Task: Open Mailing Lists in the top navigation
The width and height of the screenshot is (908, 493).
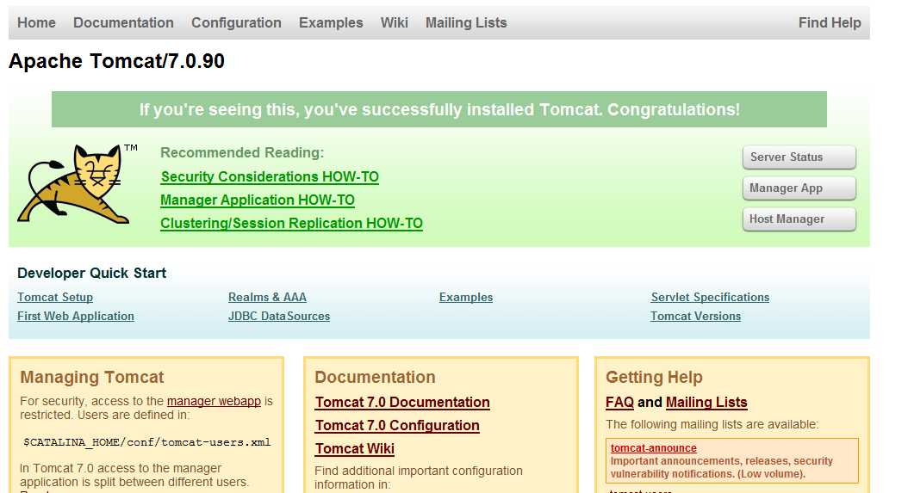Action: (x=466, y=22)
